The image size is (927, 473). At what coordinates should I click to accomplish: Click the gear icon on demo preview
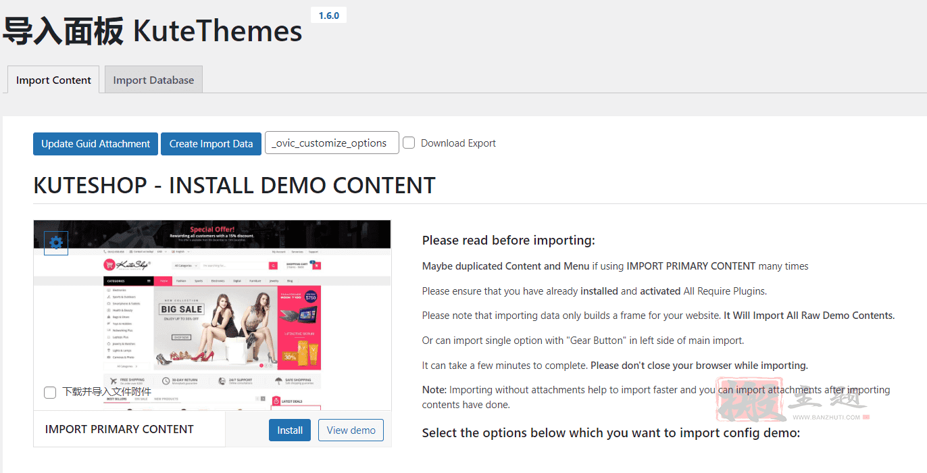[56, 243]
